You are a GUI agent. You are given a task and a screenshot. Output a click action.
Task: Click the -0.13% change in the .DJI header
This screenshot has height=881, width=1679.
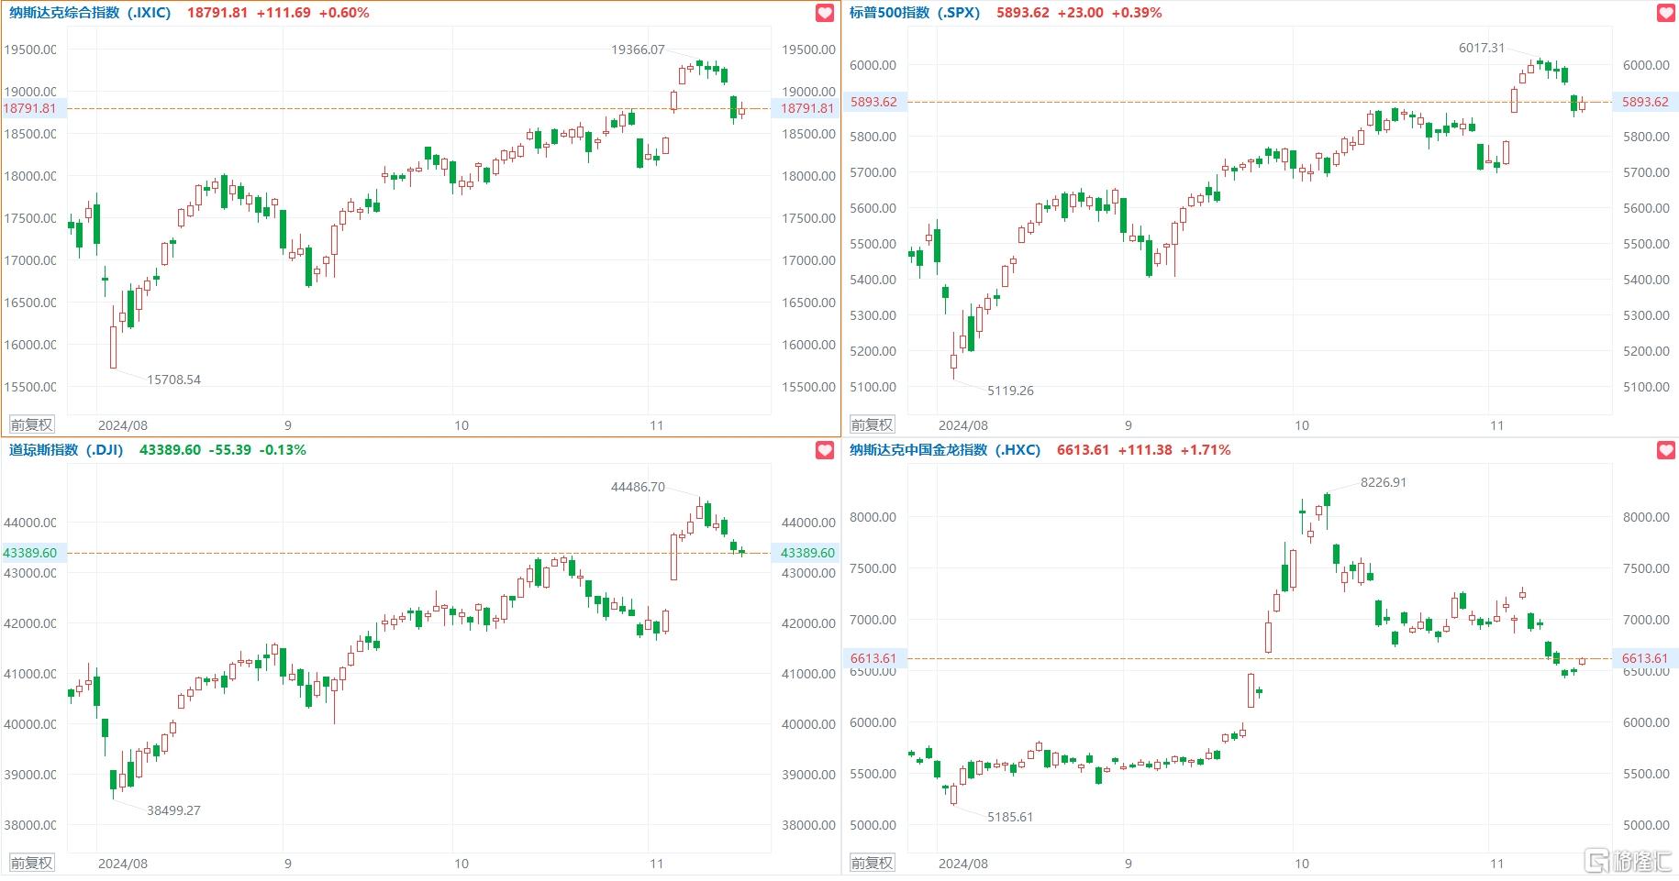[283, 450]
